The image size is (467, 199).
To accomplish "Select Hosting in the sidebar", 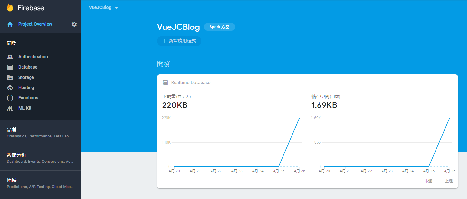I will pos(26,87).
